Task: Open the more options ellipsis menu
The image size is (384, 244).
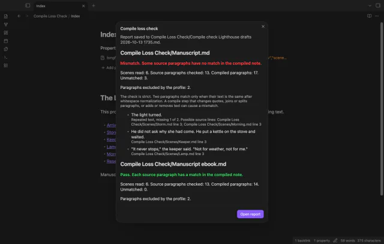Action: [377, 16]
